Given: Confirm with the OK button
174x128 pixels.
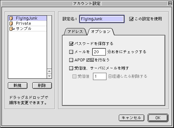Looking at the screenshot, I should (158, 118).
